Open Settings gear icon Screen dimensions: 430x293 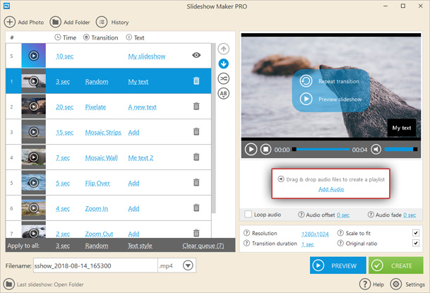click(x=395, y=285)
